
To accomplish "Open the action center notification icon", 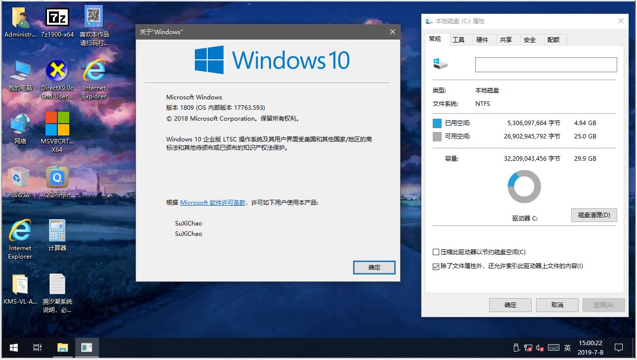I will tap(618, 348).
